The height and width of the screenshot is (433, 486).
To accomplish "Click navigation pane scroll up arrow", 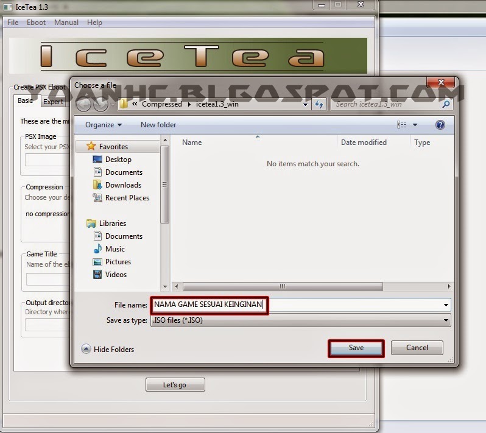I will pos(165,141).
